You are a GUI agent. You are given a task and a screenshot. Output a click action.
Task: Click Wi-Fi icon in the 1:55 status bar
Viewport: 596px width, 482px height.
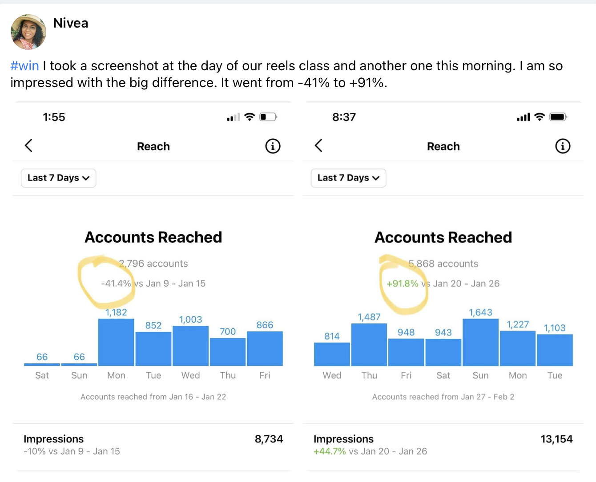pyautogui.click(x=250, y=117)
